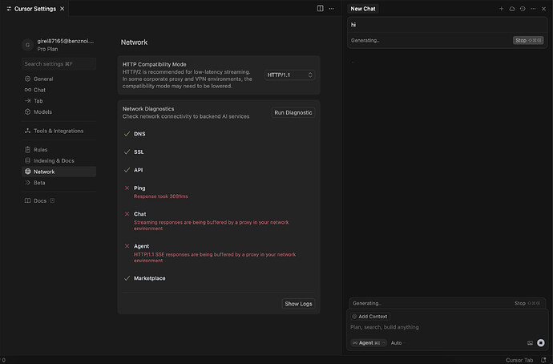Screen dimensions: 553x364
Task: Click the round stop button icon
Action: (x=541, y=343)
